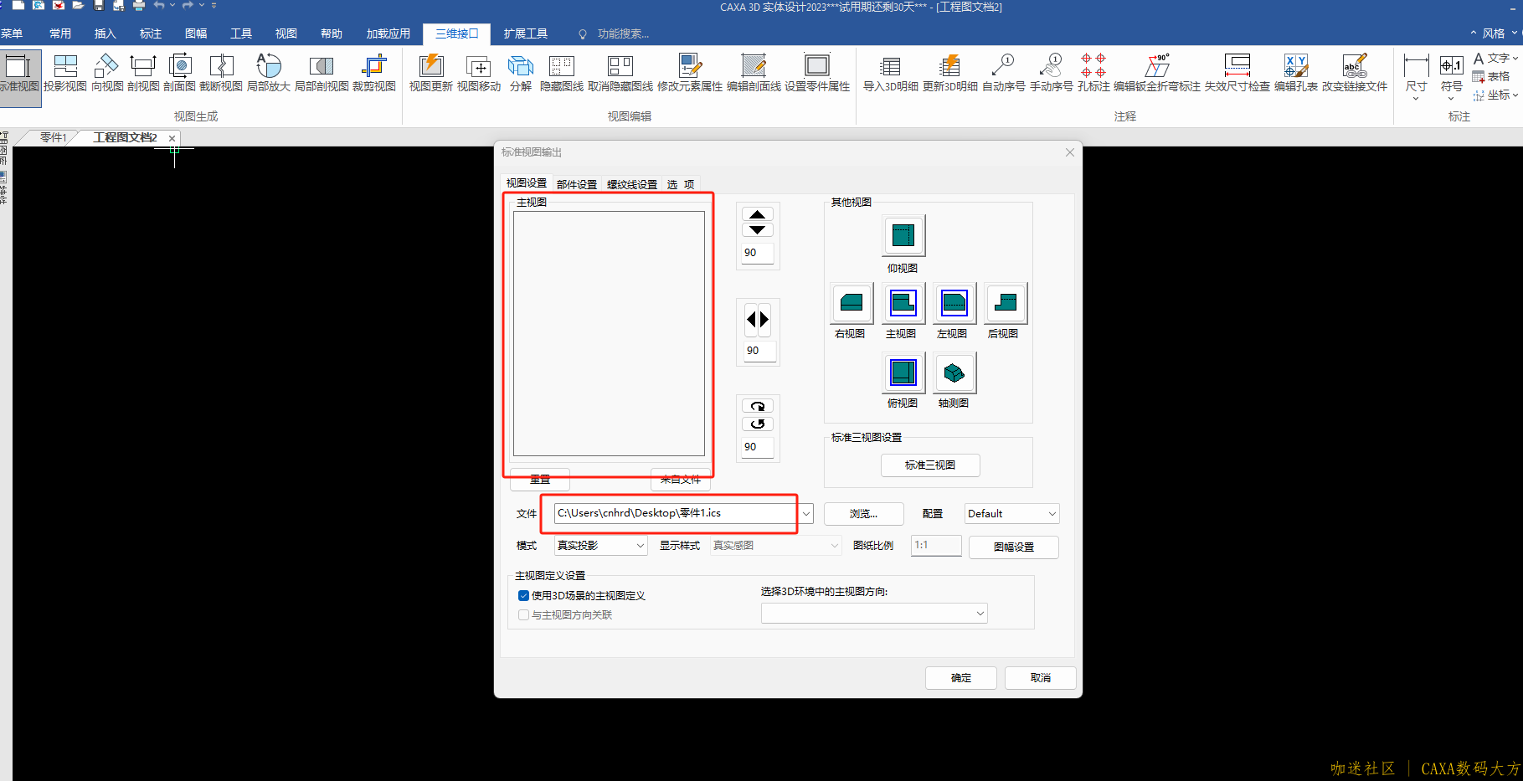
Task: Click the 裁剪视图 crop view tool
Action: pos(374,74)
